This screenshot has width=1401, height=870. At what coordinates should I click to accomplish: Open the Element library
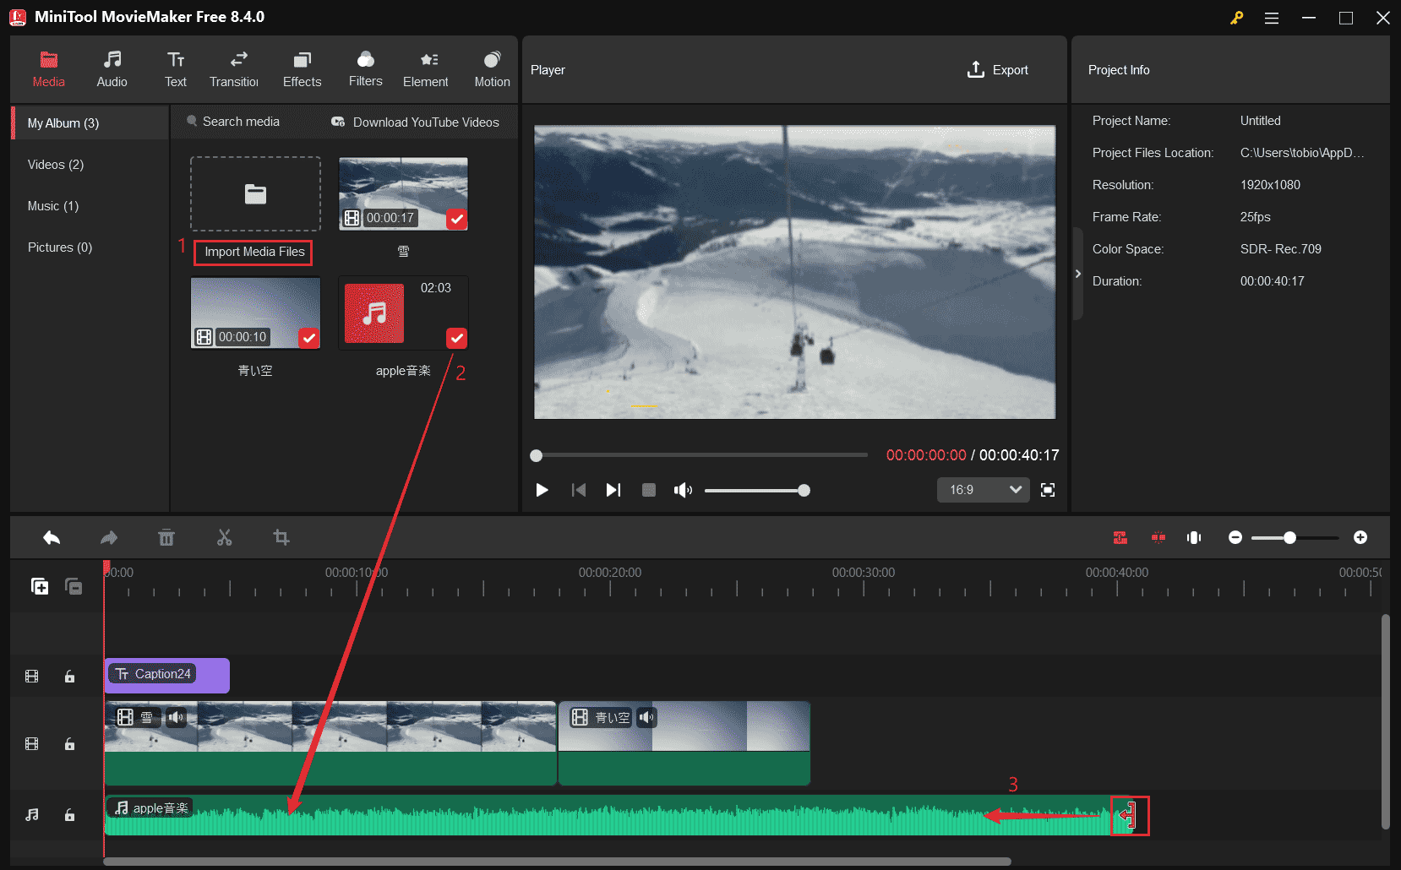(x=426, y=68)
